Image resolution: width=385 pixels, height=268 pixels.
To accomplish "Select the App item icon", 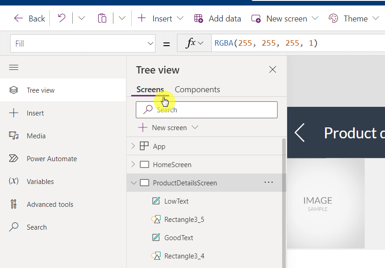I will (144, 146).
